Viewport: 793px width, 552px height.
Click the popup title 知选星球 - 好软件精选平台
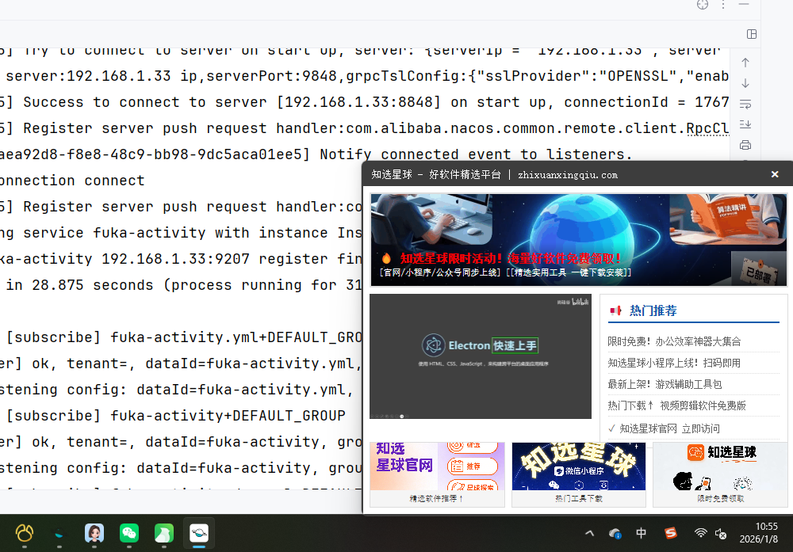(436, 175)
